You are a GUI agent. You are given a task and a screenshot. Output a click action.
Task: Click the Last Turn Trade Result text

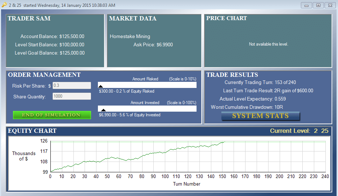point(268,90)
